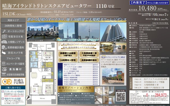Click the 物件概要 section heading
170x106 pixels.
tap(133, 23)
